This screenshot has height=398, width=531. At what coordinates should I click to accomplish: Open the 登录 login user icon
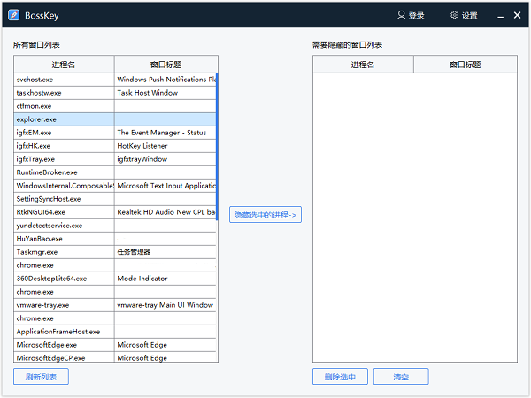401,15
